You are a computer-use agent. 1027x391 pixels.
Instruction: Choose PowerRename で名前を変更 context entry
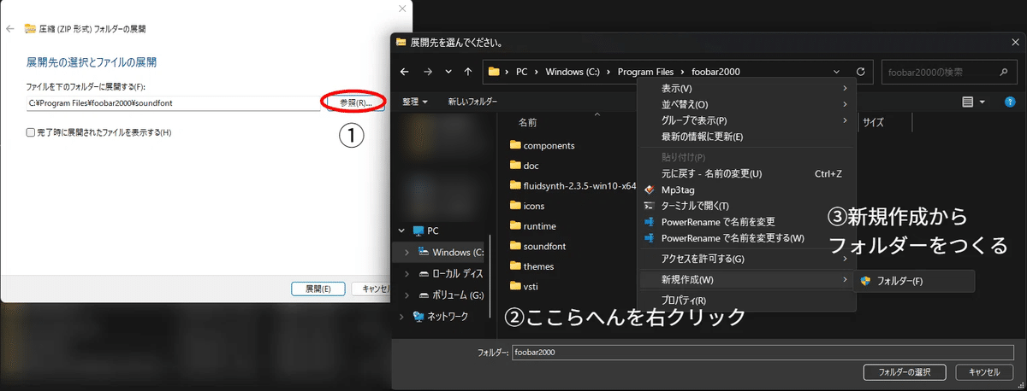tap(747, 222)
